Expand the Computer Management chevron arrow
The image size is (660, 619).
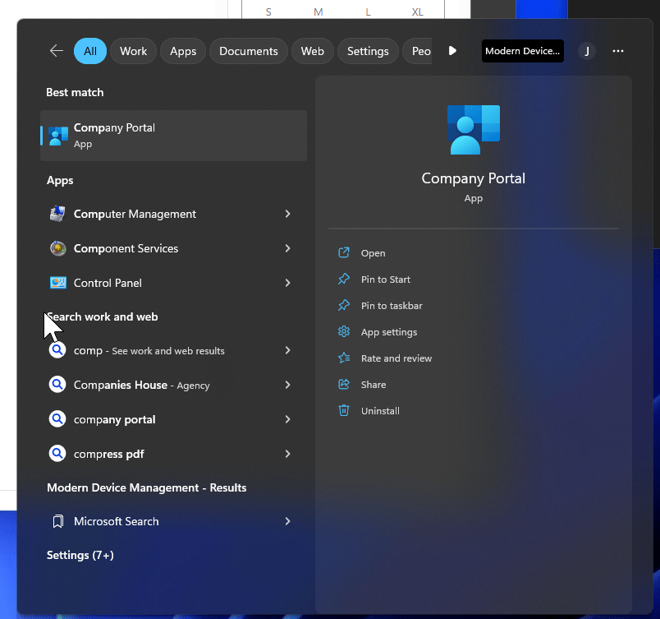pyautogui.click(x=287, y=214)
